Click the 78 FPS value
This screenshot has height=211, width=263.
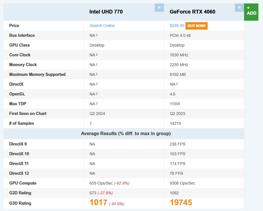(x=176, y=173)
